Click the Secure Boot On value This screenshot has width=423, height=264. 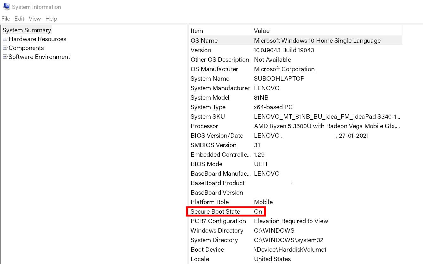pyautogui.click(x=258, y=211)
